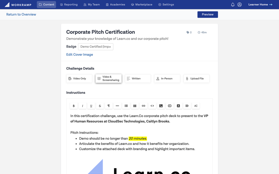Screen dimensions: 279x174
Task: Open the notifications bell
Action: 233,5
